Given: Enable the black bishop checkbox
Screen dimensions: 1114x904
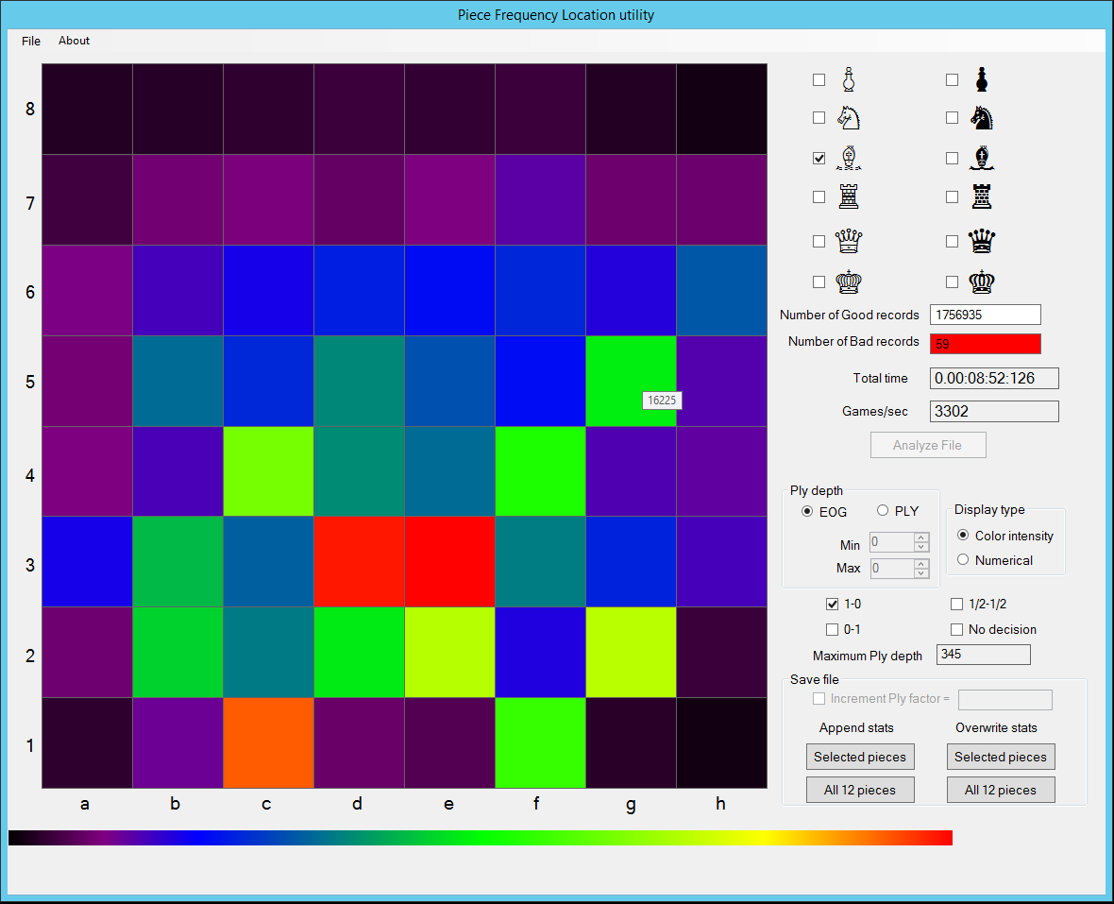Looking at the screenshot, I should point(952,159).
